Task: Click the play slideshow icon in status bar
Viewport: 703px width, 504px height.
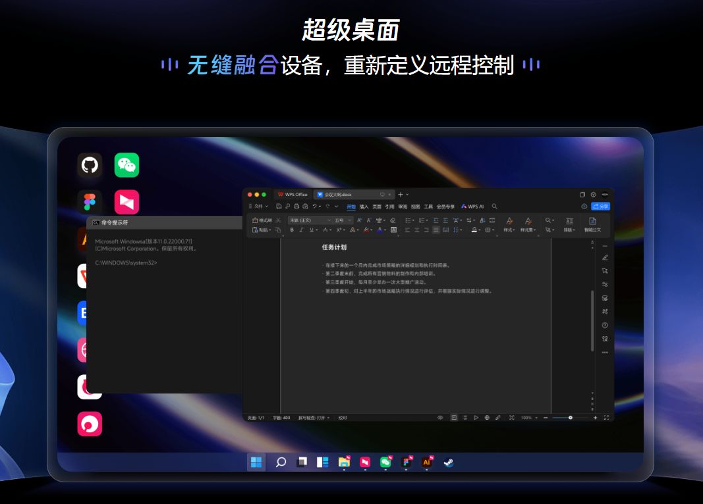Action: point(476,418)
